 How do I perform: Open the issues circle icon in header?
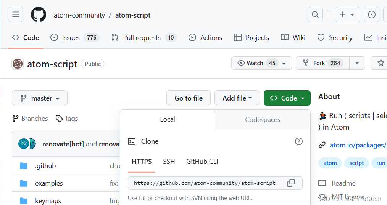[372, 14]
